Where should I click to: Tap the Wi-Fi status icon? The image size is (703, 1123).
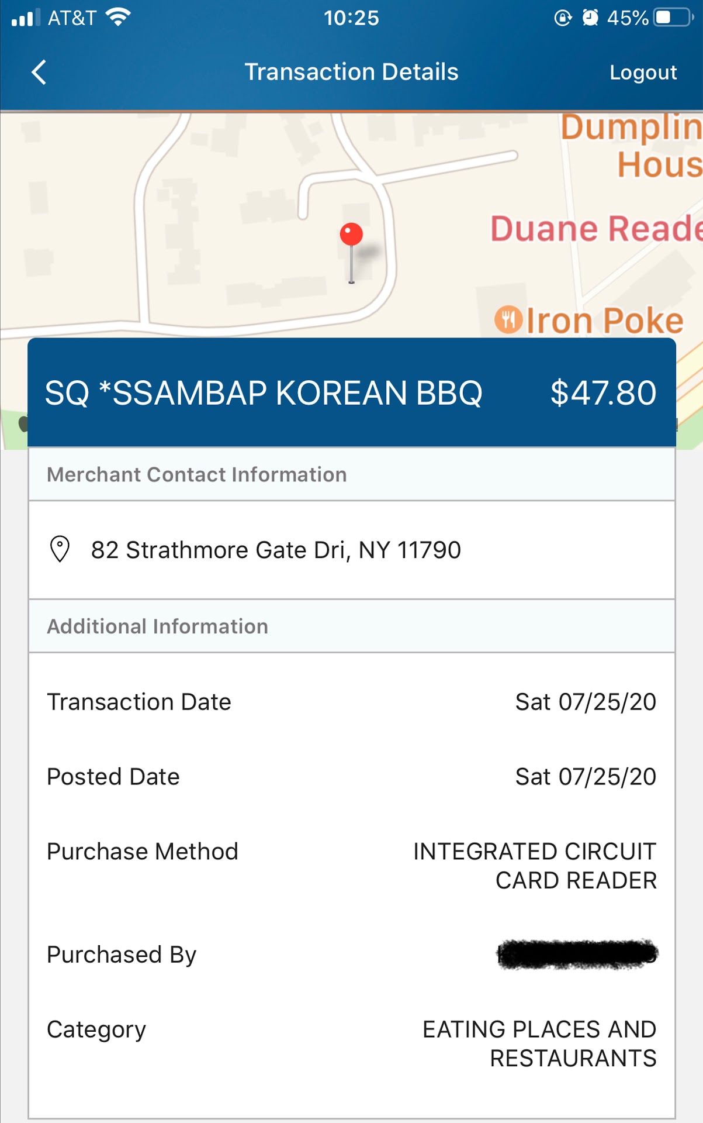[x=118, y=18]
